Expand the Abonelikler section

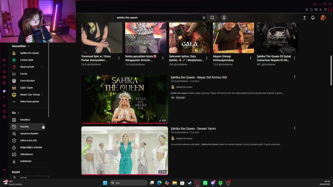coord(21,46)
